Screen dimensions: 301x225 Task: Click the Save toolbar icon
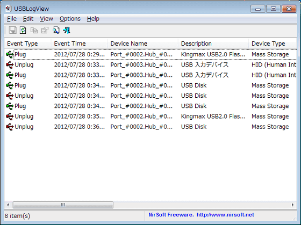(13, 30)
